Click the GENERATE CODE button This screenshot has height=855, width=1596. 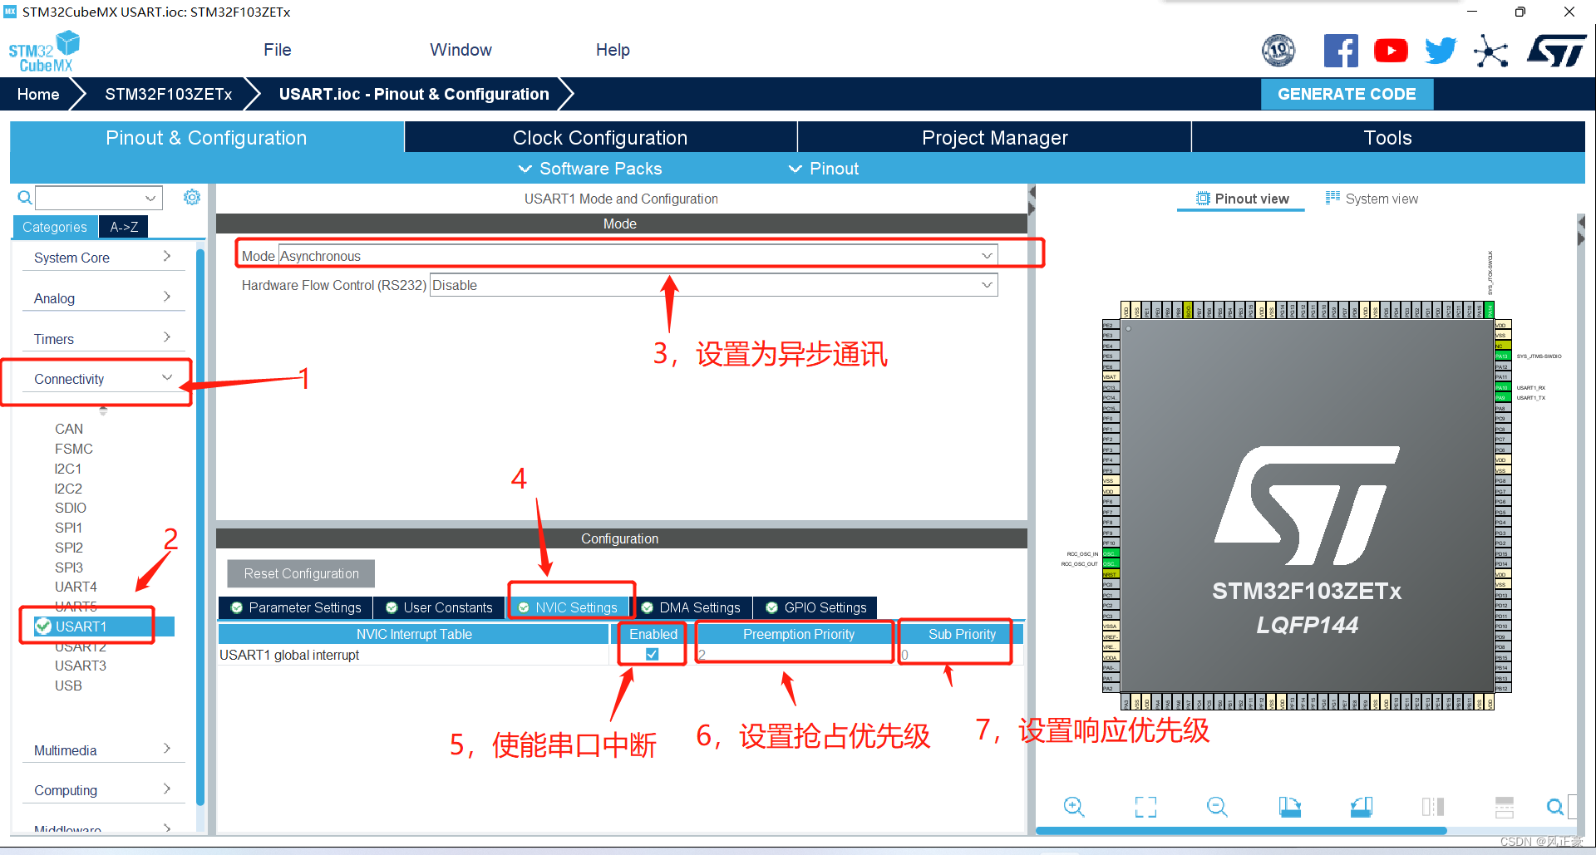[1347, 94]
